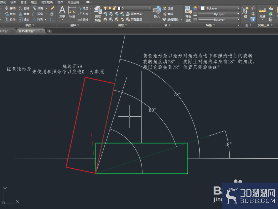Open the 精选应用 (Featured Apps) tab

click(73, 2)
